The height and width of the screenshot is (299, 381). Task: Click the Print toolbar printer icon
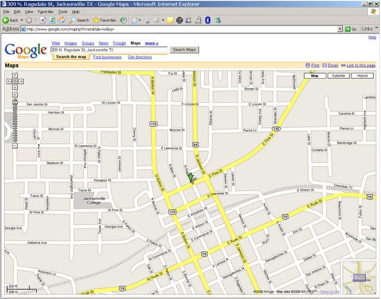147,20
